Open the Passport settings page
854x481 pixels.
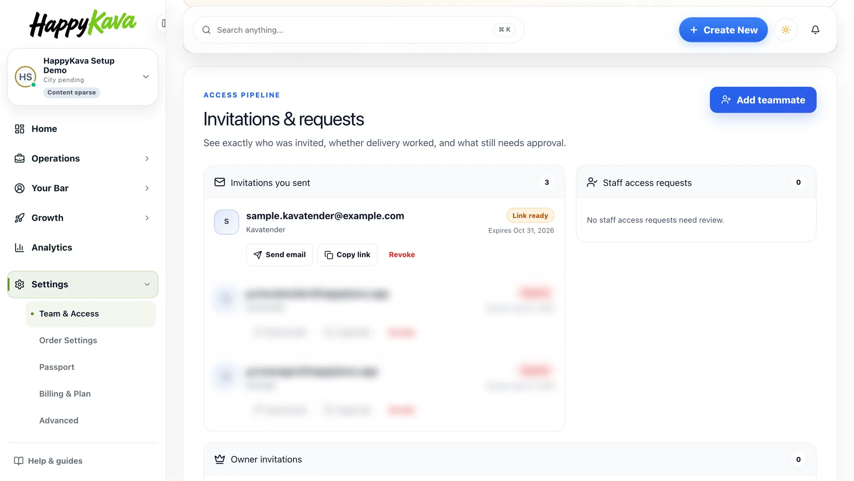click(56, 367)
